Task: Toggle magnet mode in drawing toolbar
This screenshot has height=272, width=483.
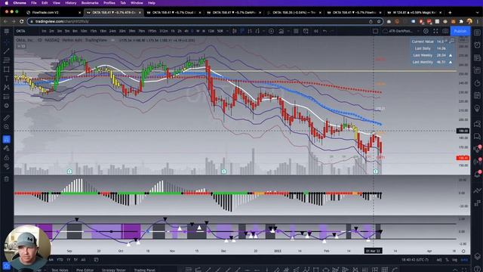Action: [7, 139]
